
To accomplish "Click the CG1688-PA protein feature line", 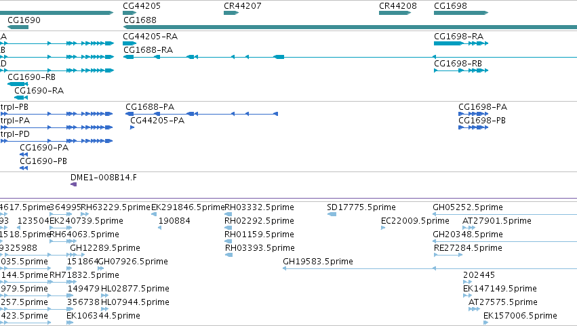I will click(x=201, y=114).
